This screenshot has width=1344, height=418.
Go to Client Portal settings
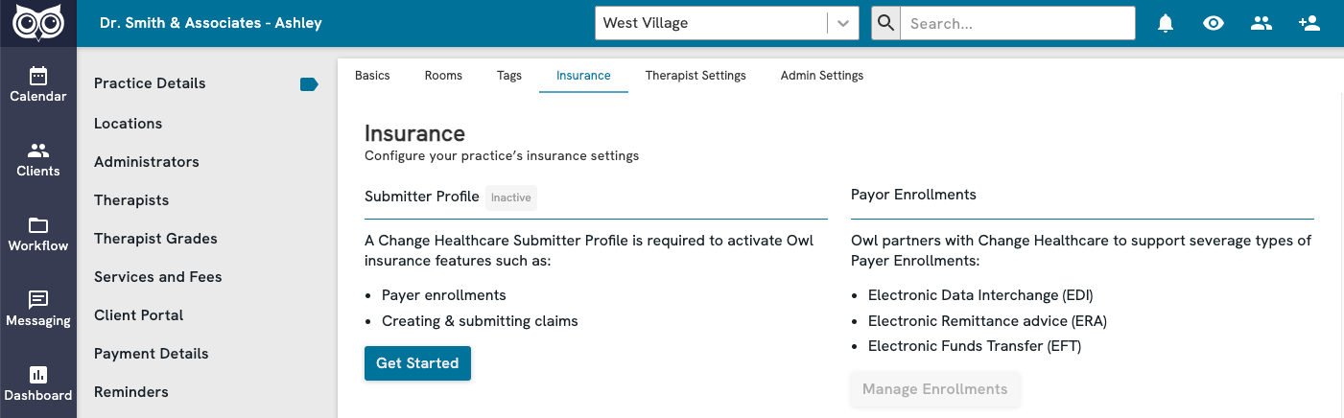click(x=138, y=315)
